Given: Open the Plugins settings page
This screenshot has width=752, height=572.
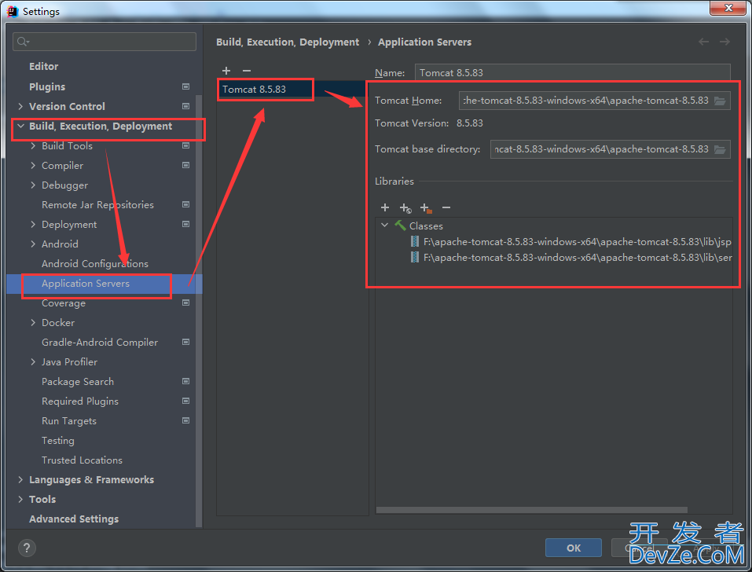Looking at the screenshot, I should pyautogui.click(x=47, y=86).
